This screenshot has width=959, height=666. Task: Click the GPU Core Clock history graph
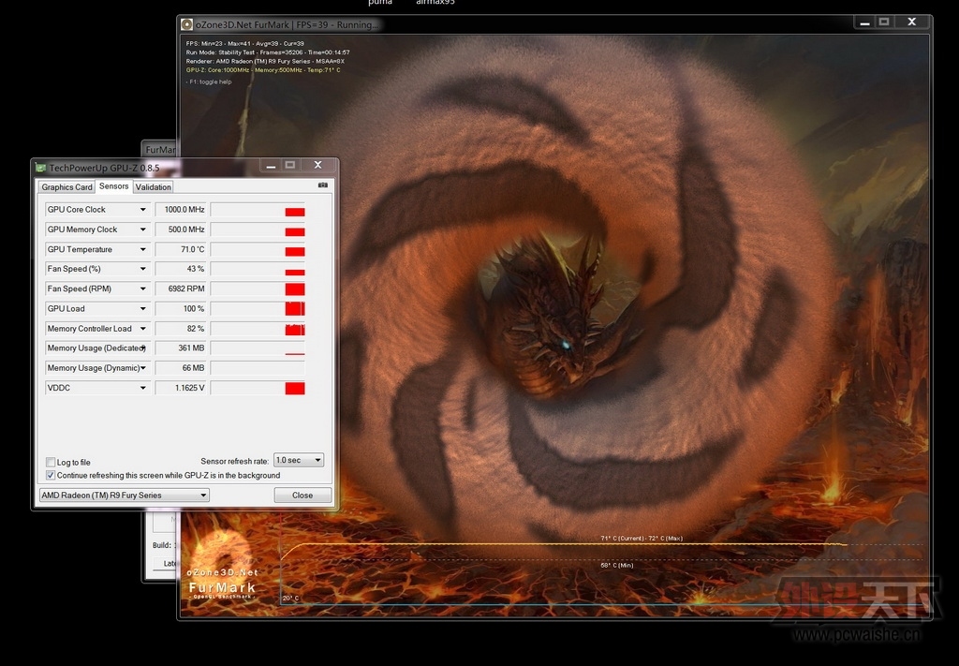click(x=258, y=209)
